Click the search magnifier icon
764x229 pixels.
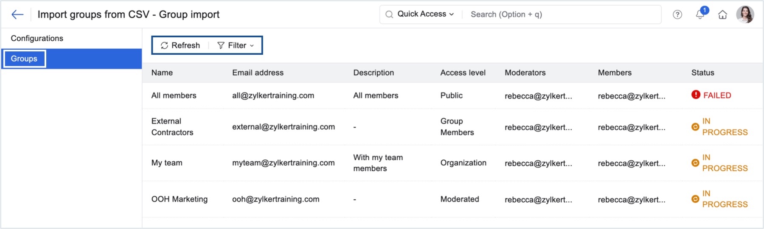pyautogui.click(x=389, y=14)
